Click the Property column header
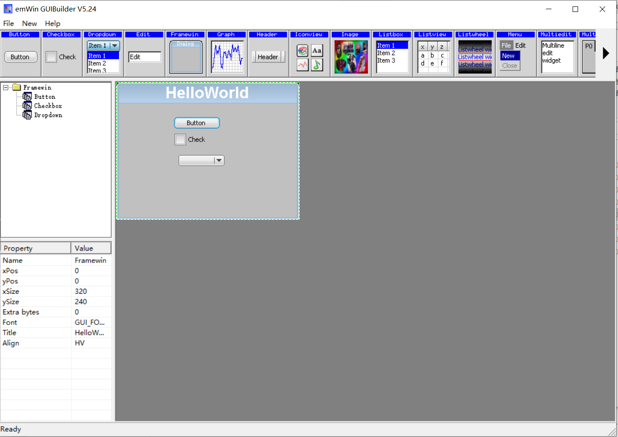 point(36,248)
